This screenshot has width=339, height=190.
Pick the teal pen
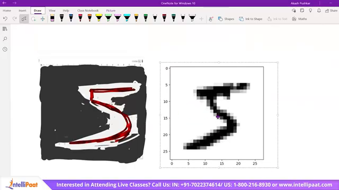click(x=174, y=18)
